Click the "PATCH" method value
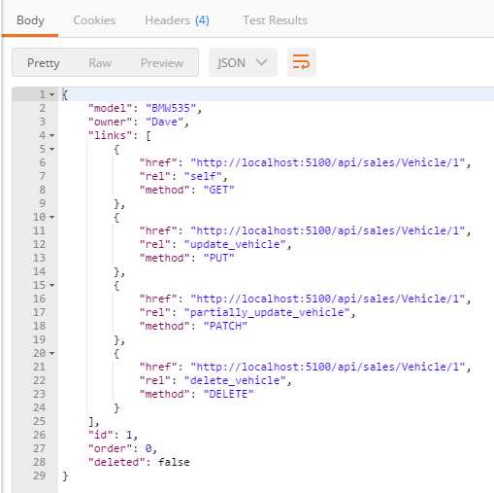 [225, 326]
